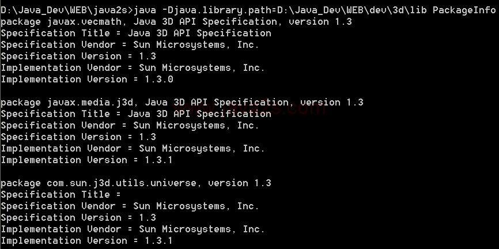Click 'Specification Version = 1.3' under javax.media.j3d
The height and width of the screenshot is (249, 499).
point(78,137)
